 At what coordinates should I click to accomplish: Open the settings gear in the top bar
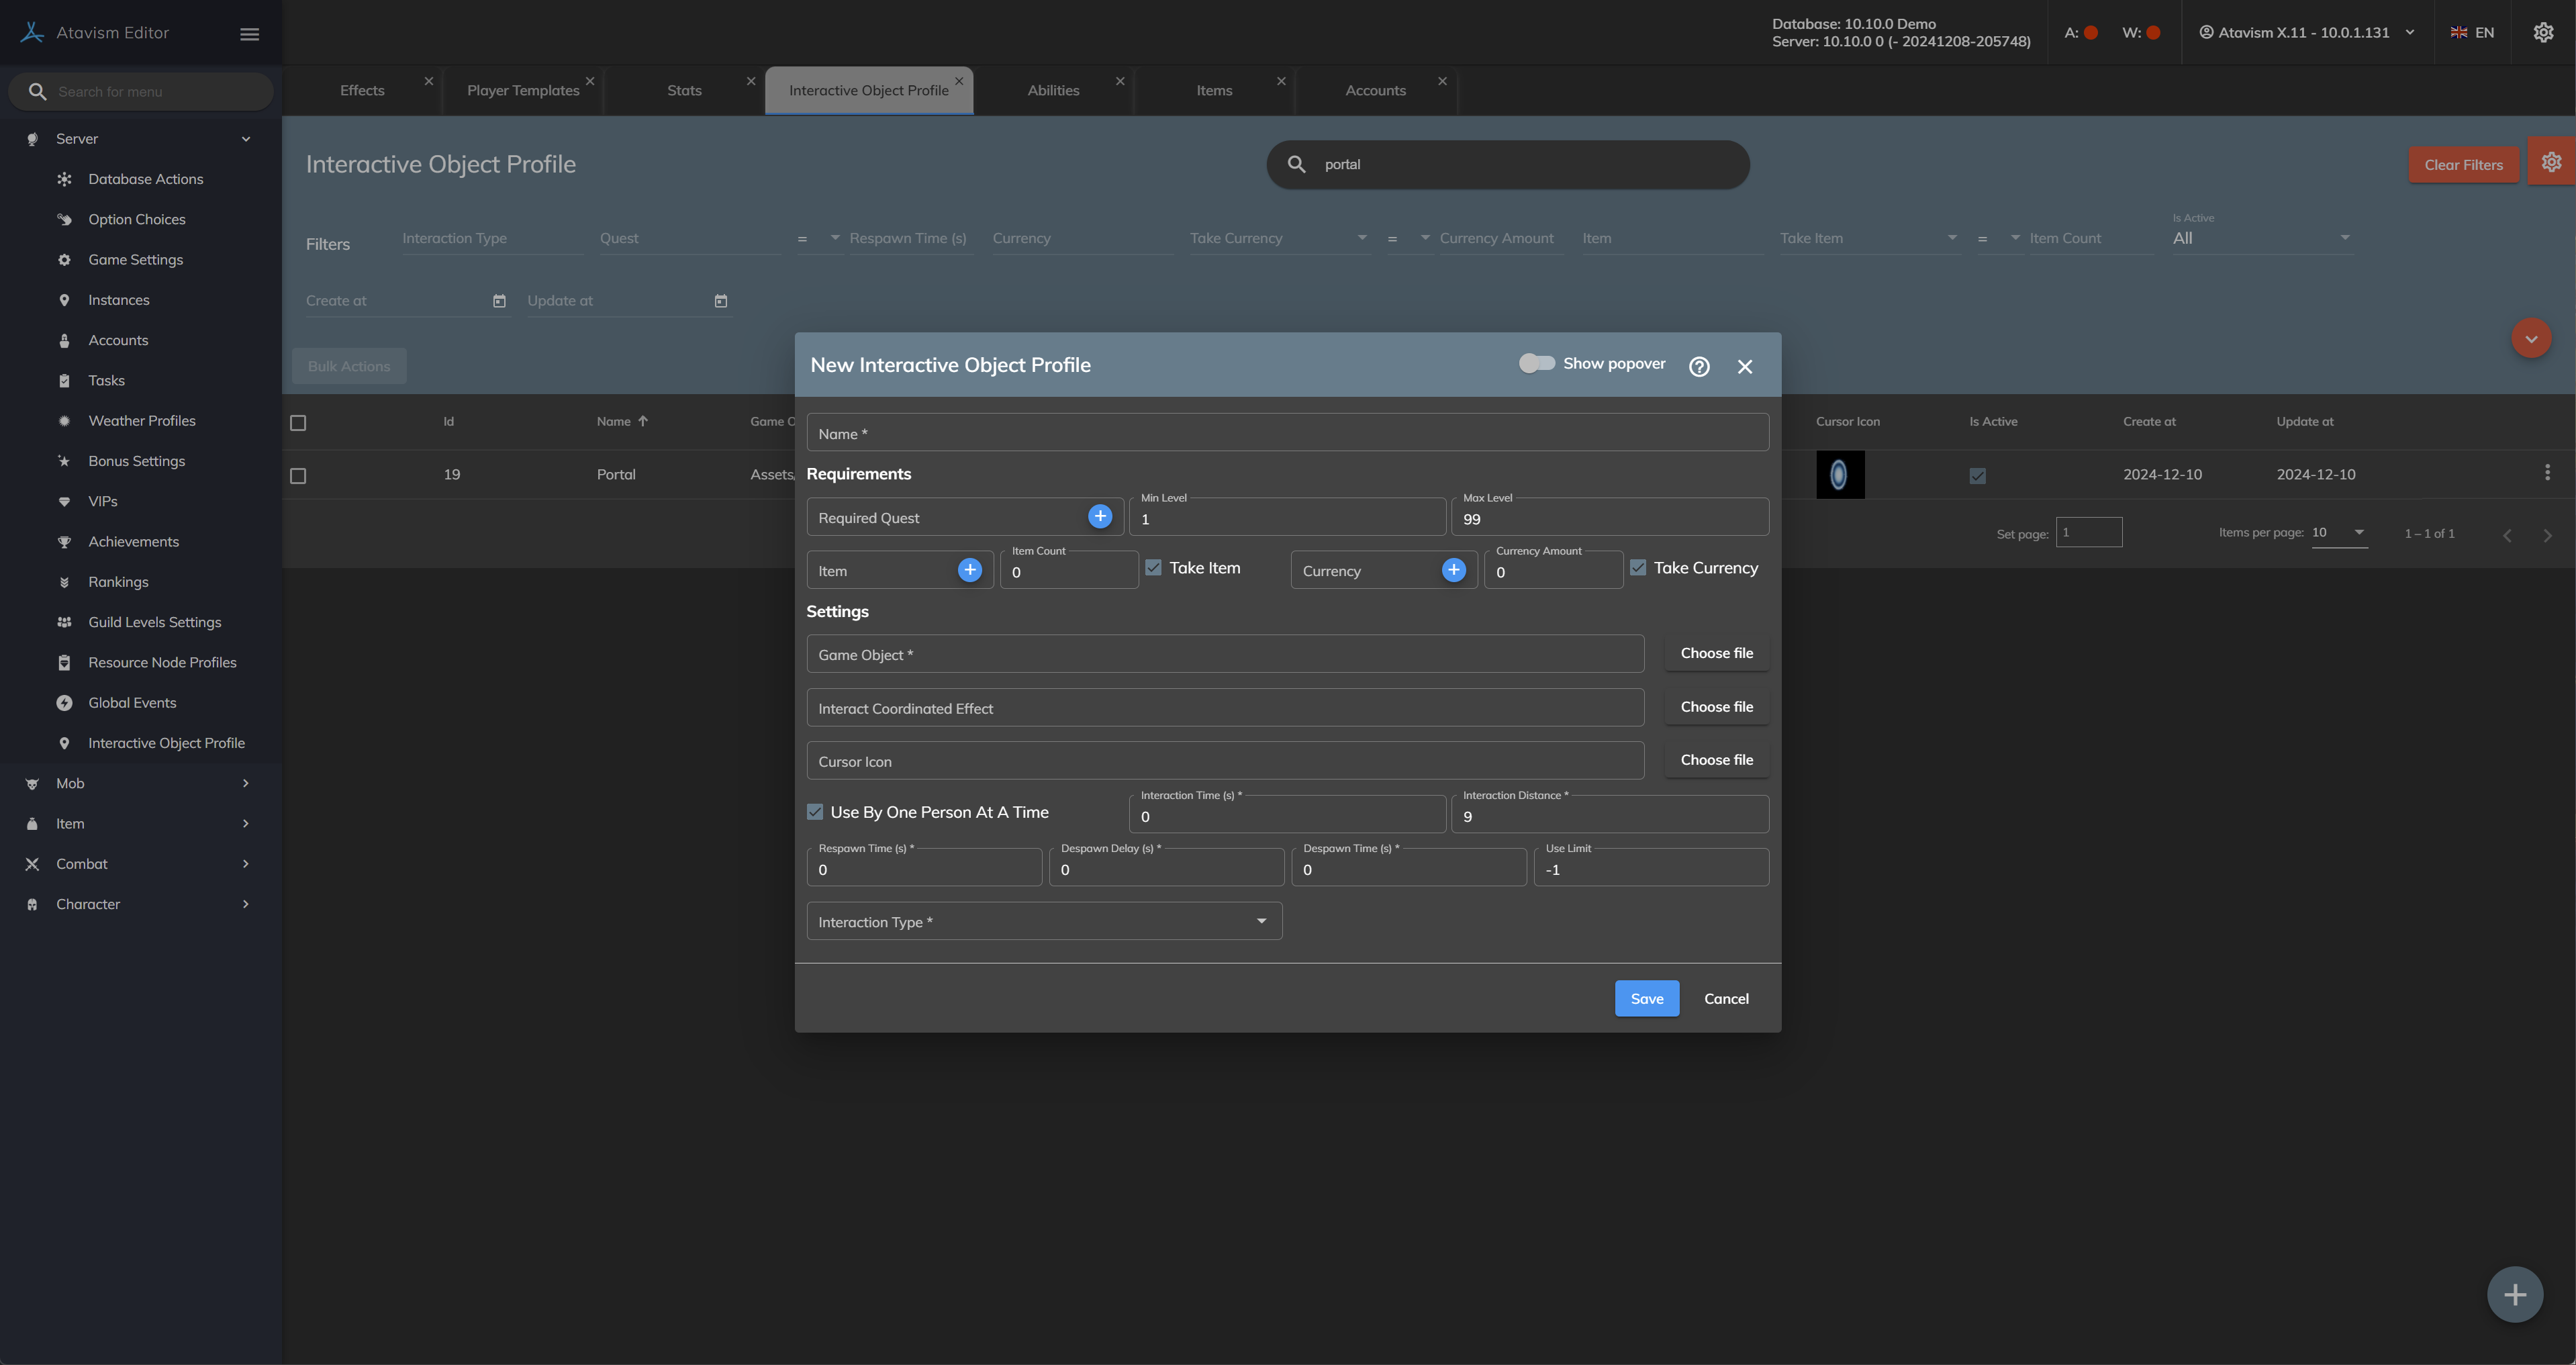pos(2543,33)
